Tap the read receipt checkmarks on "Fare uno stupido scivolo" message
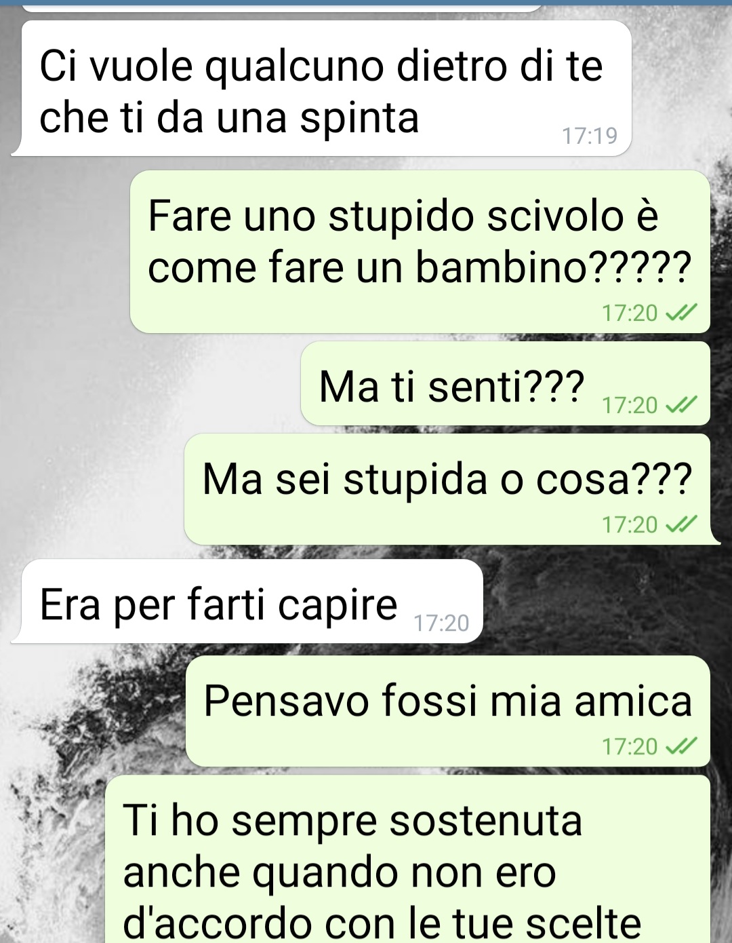The height and width of the screenshot is (943, 732). tap(680, 313)
